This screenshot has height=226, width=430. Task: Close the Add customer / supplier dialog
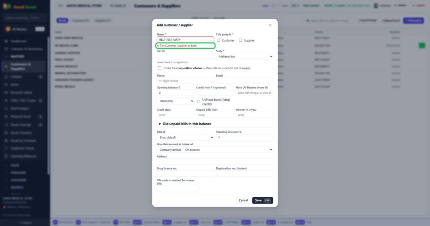[x=270, y=25]
